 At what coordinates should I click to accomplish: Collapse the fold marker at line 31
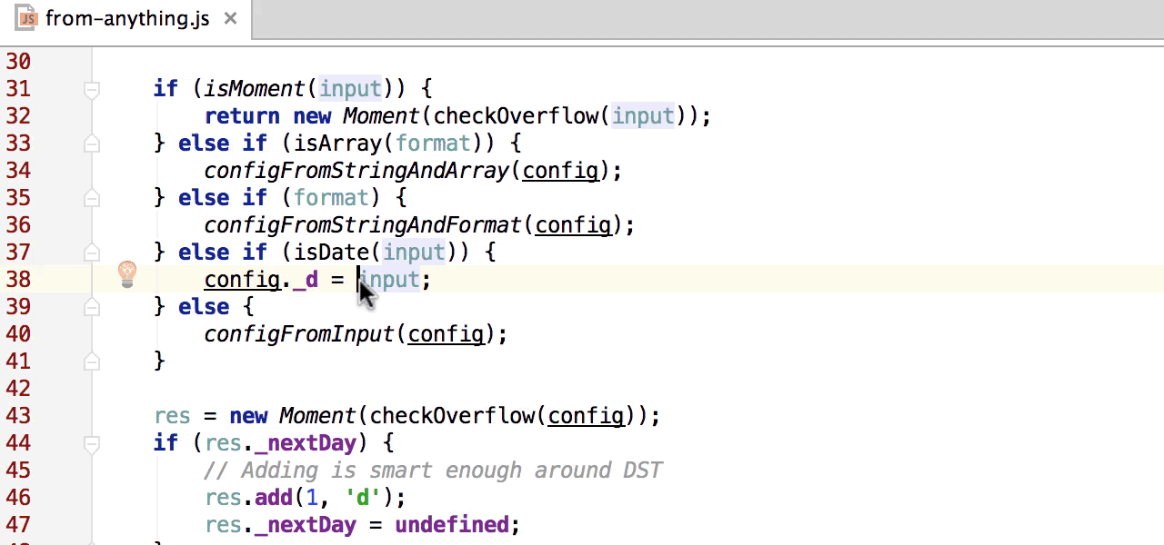[x=91, y=89]
